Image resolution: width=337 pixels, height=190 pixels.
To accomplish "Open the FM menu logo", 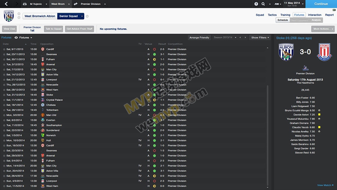I will tap(277, 4).
